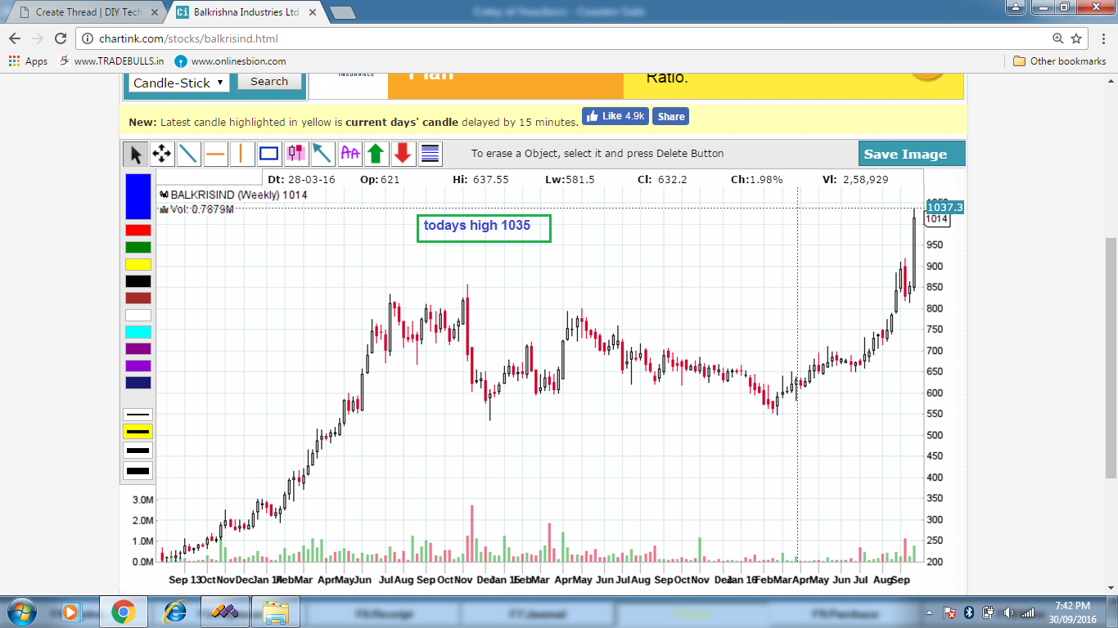Select the yellow-highlighted line width option
Viewport: 1118px width, 628px height.
pyautogui.click(x=137, y=432)
